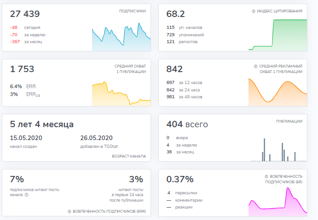This screenshot has height=220, width=318.
Task: Open the ПУБЛИКАЦИИ section link
Action: pos(289,121)
